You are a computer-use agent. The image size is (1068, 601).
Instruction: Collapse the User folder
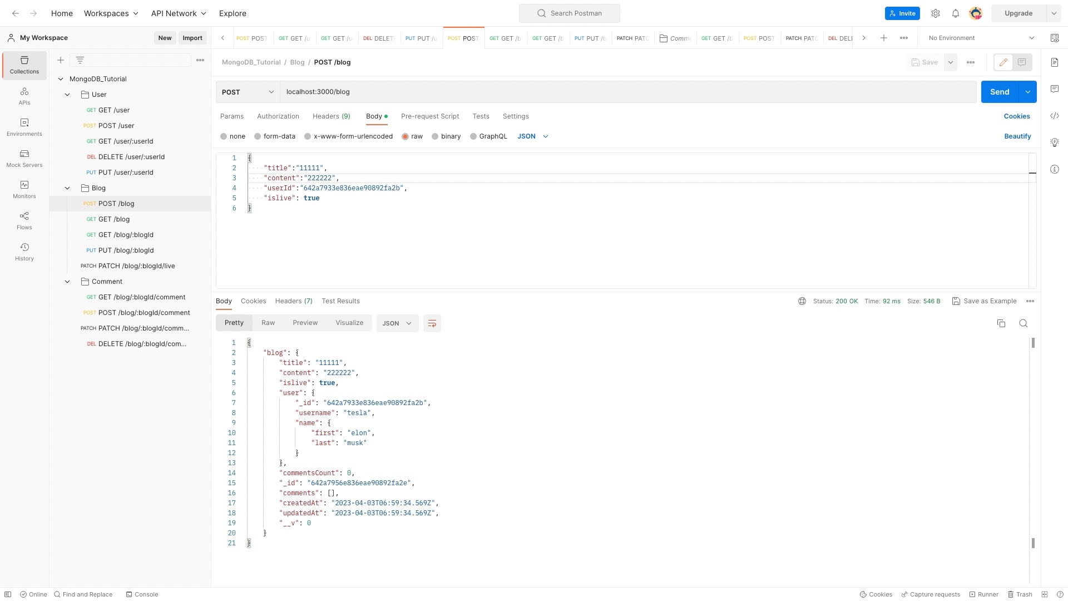(67, 95)
